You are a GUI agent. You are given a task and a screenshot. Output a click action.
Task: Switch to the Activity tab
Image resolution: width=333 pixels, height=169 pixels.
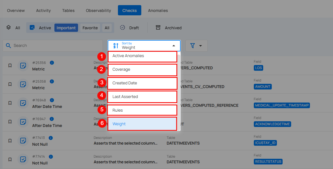coord(43,11)
